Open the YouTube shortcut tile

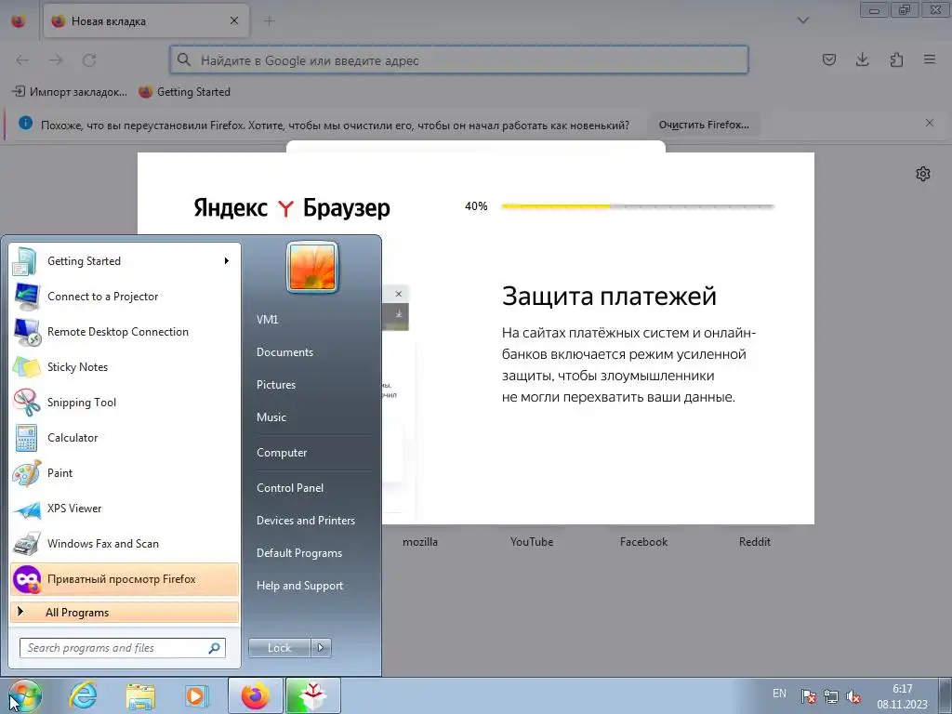pos(532,542)
